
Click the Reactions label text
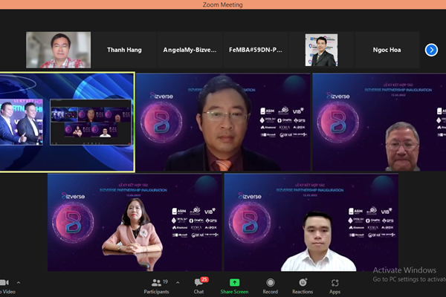pos(303,292)
